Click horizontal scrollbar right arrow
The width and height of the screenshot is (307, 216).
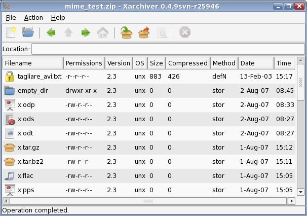[292, 201]
